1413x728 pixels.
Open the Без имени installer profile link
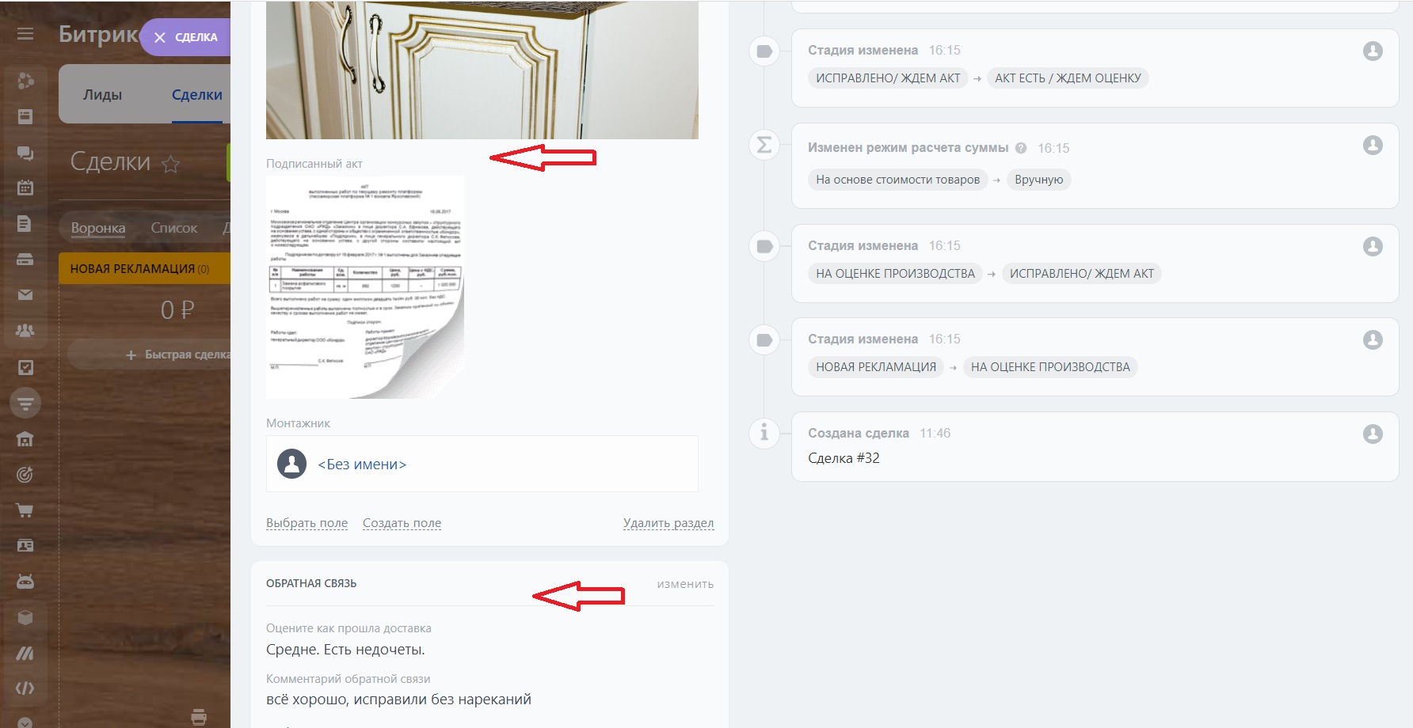click(x=362, y=464)
